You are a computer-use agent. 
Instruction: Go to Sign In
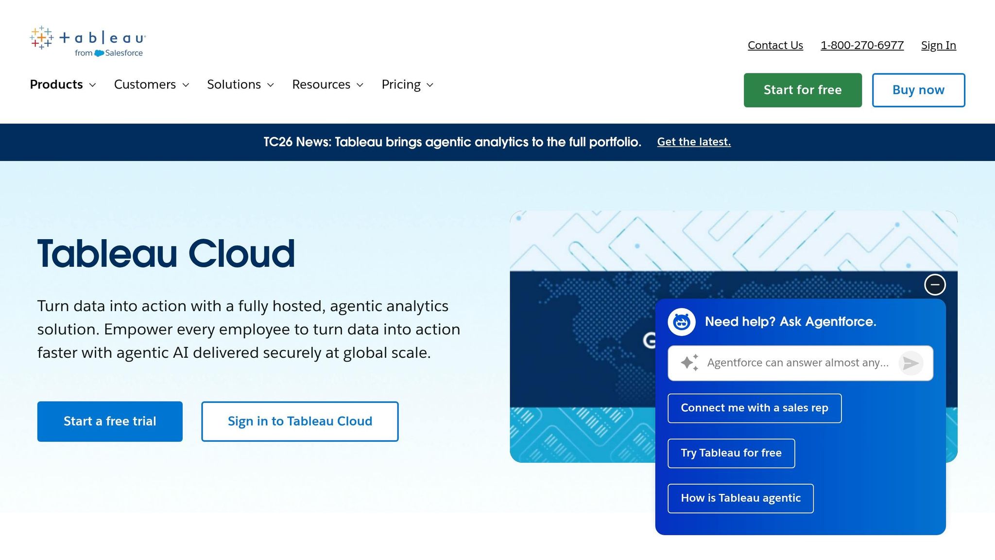[x=939, y=45]
